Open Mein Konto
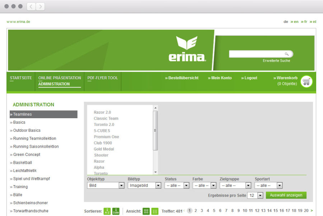Screen dimensions: 323x216 tap(220, 78)
